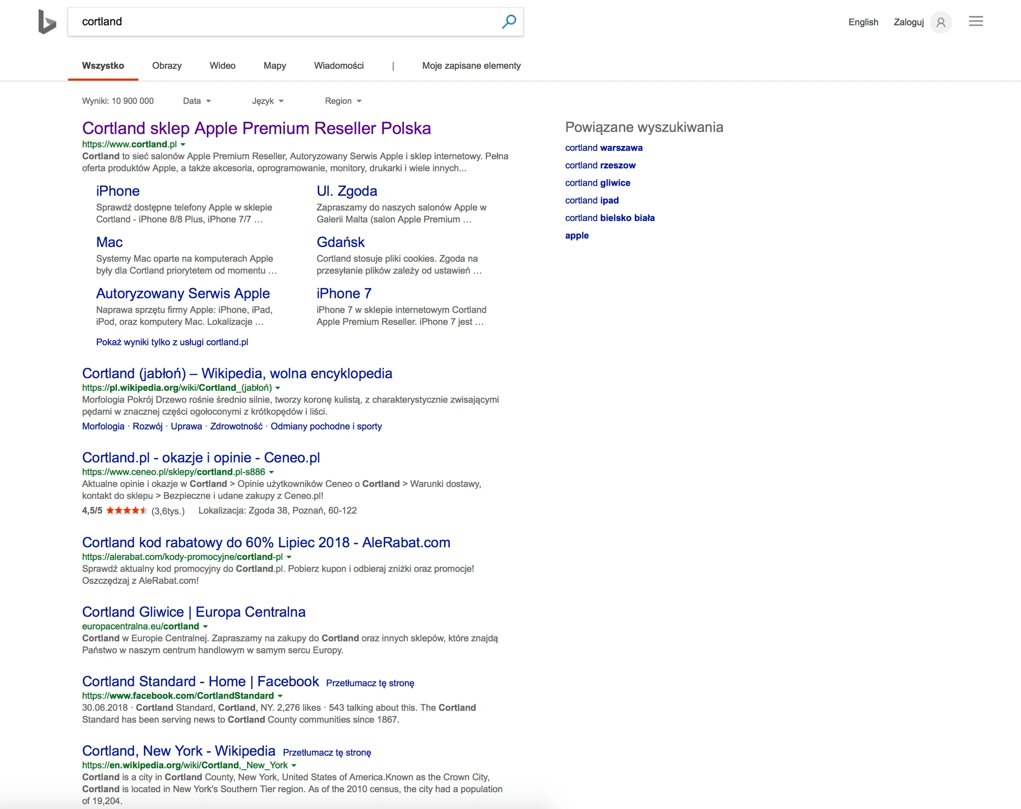
Task: Open dropdown arrow beside Ceneo URL
Action: [x=271, y=472]
